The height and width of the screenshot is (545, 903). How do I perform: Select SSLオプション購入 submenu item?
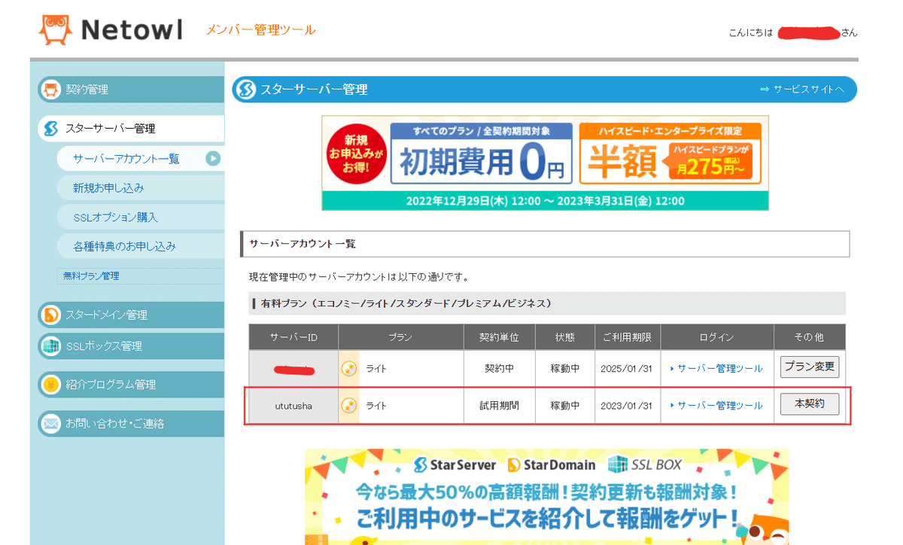[x=140, y=218]
